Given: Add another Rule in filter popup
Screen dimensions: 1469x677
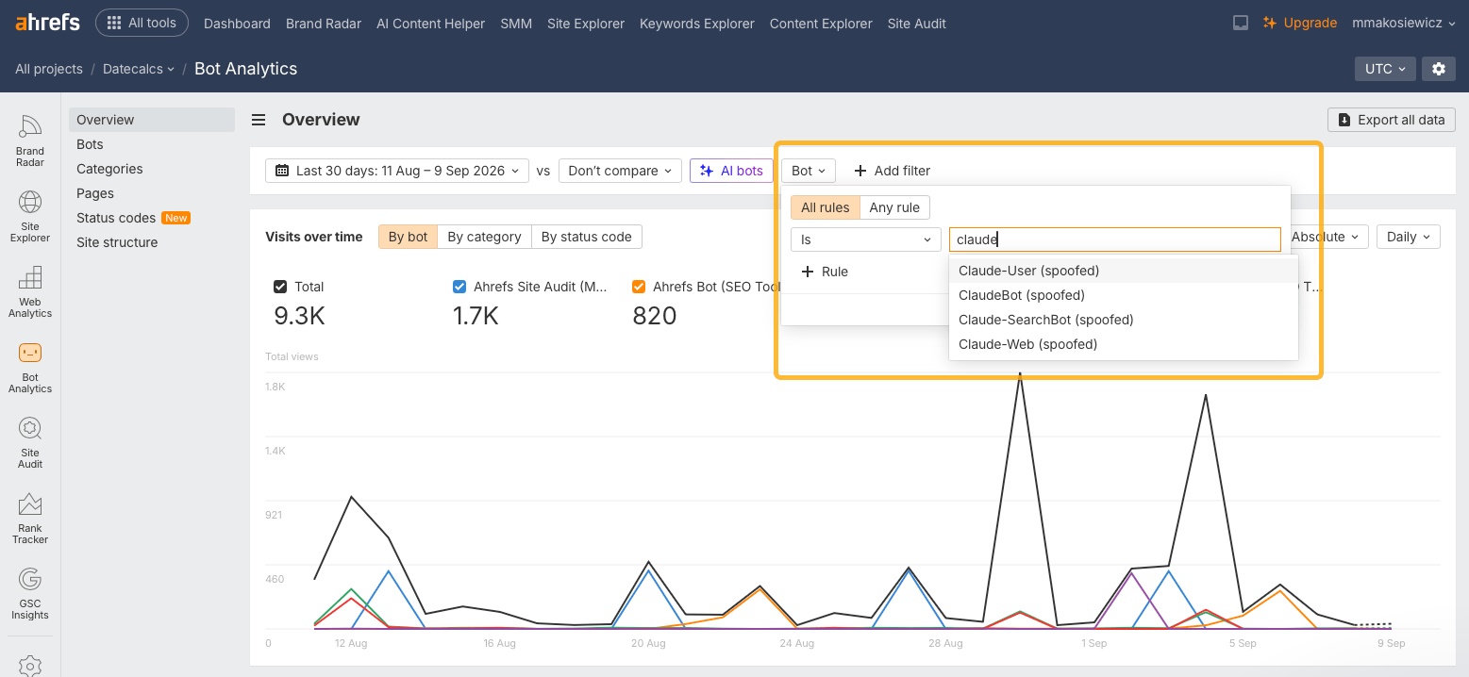Looking at the screenshot, I should pos(825,272).
